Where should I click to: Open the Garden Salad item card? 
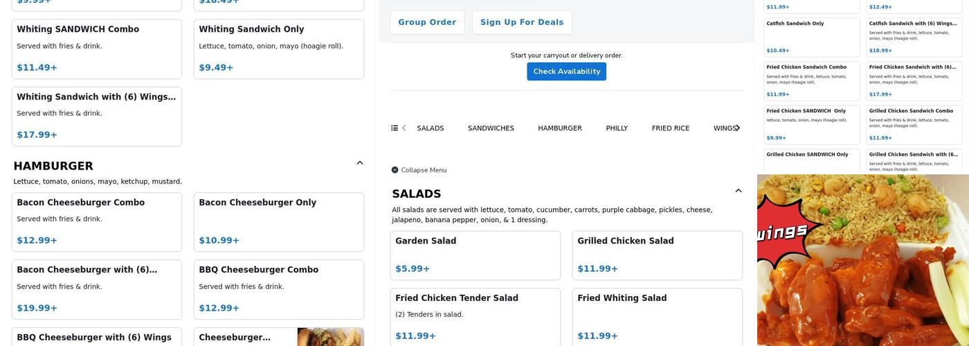pyautogui.click(x=475, y=255)
